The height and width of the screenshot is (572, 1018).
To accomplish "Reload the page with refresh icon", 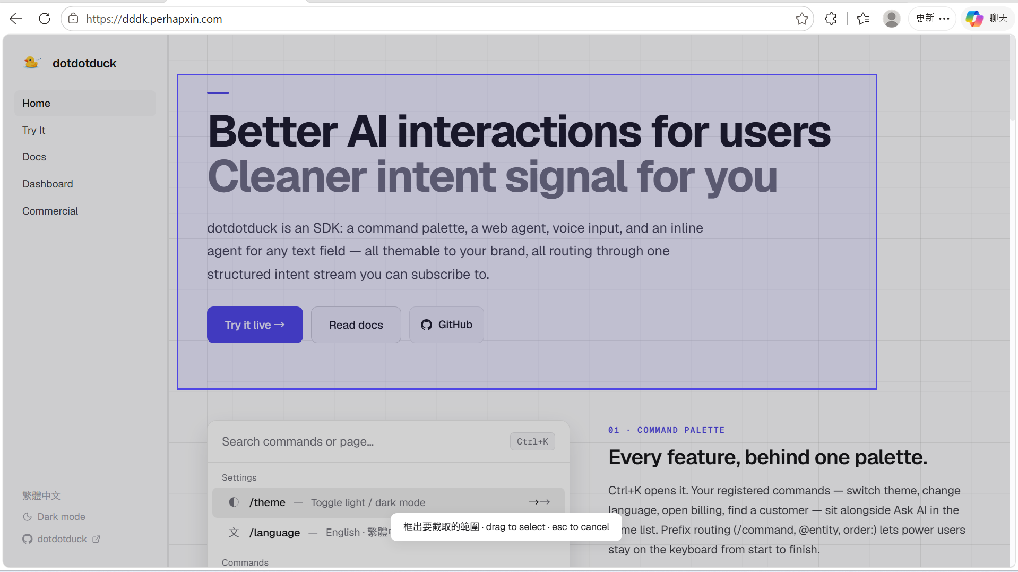I will [x=45, y=19].
